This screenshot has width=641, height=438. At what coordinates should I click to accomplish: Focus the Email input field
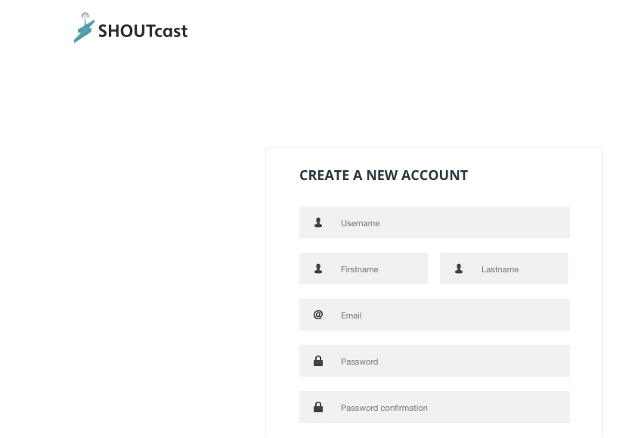(434, 315)
